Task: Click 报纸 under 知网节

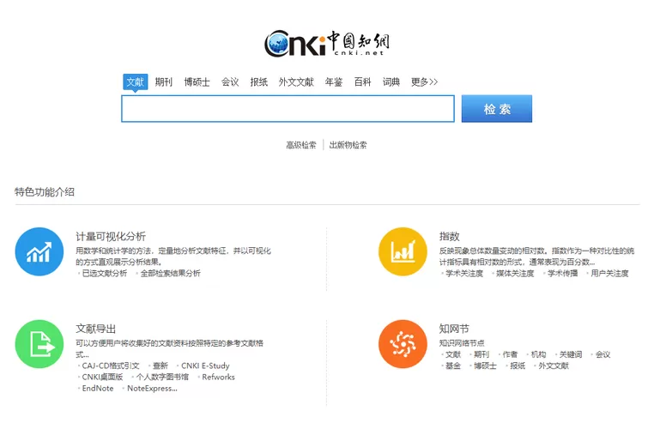Action: (x=518, y=366)
